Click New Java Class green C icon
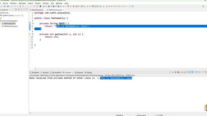 (x=76, y=6)
